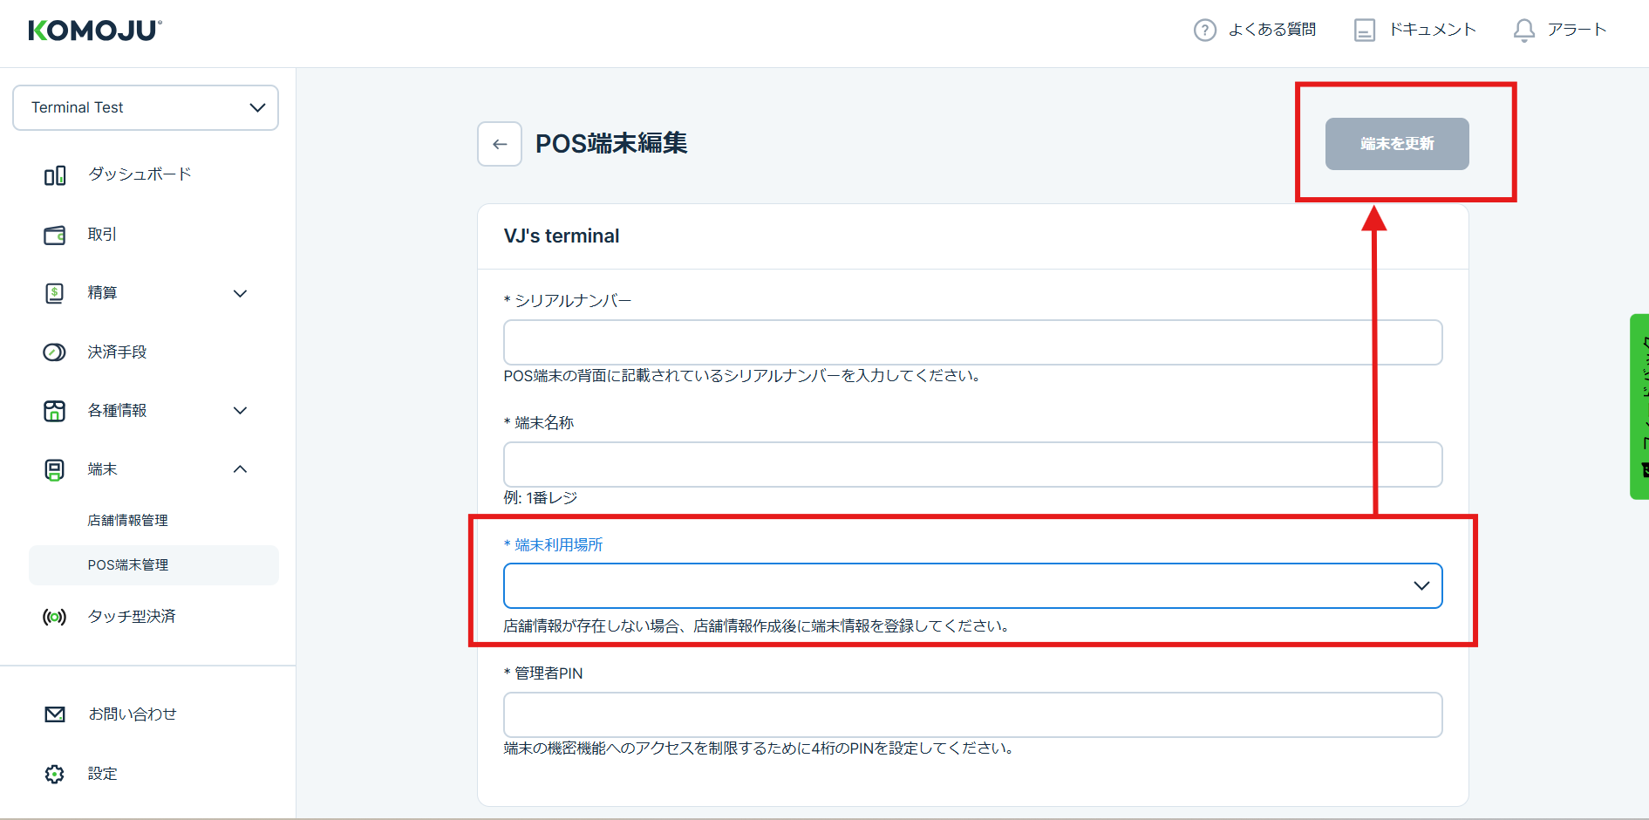The height and width of the screenshot is (820, 1649).
Task: Select the 決済手段 payment methods icon
Action: point(55,352)
